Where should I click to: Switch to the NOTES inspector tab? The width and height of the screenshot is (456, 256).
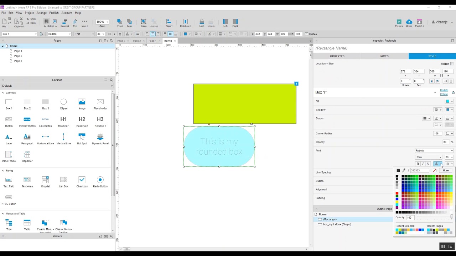pyautogui.click(x=384, y=56)
